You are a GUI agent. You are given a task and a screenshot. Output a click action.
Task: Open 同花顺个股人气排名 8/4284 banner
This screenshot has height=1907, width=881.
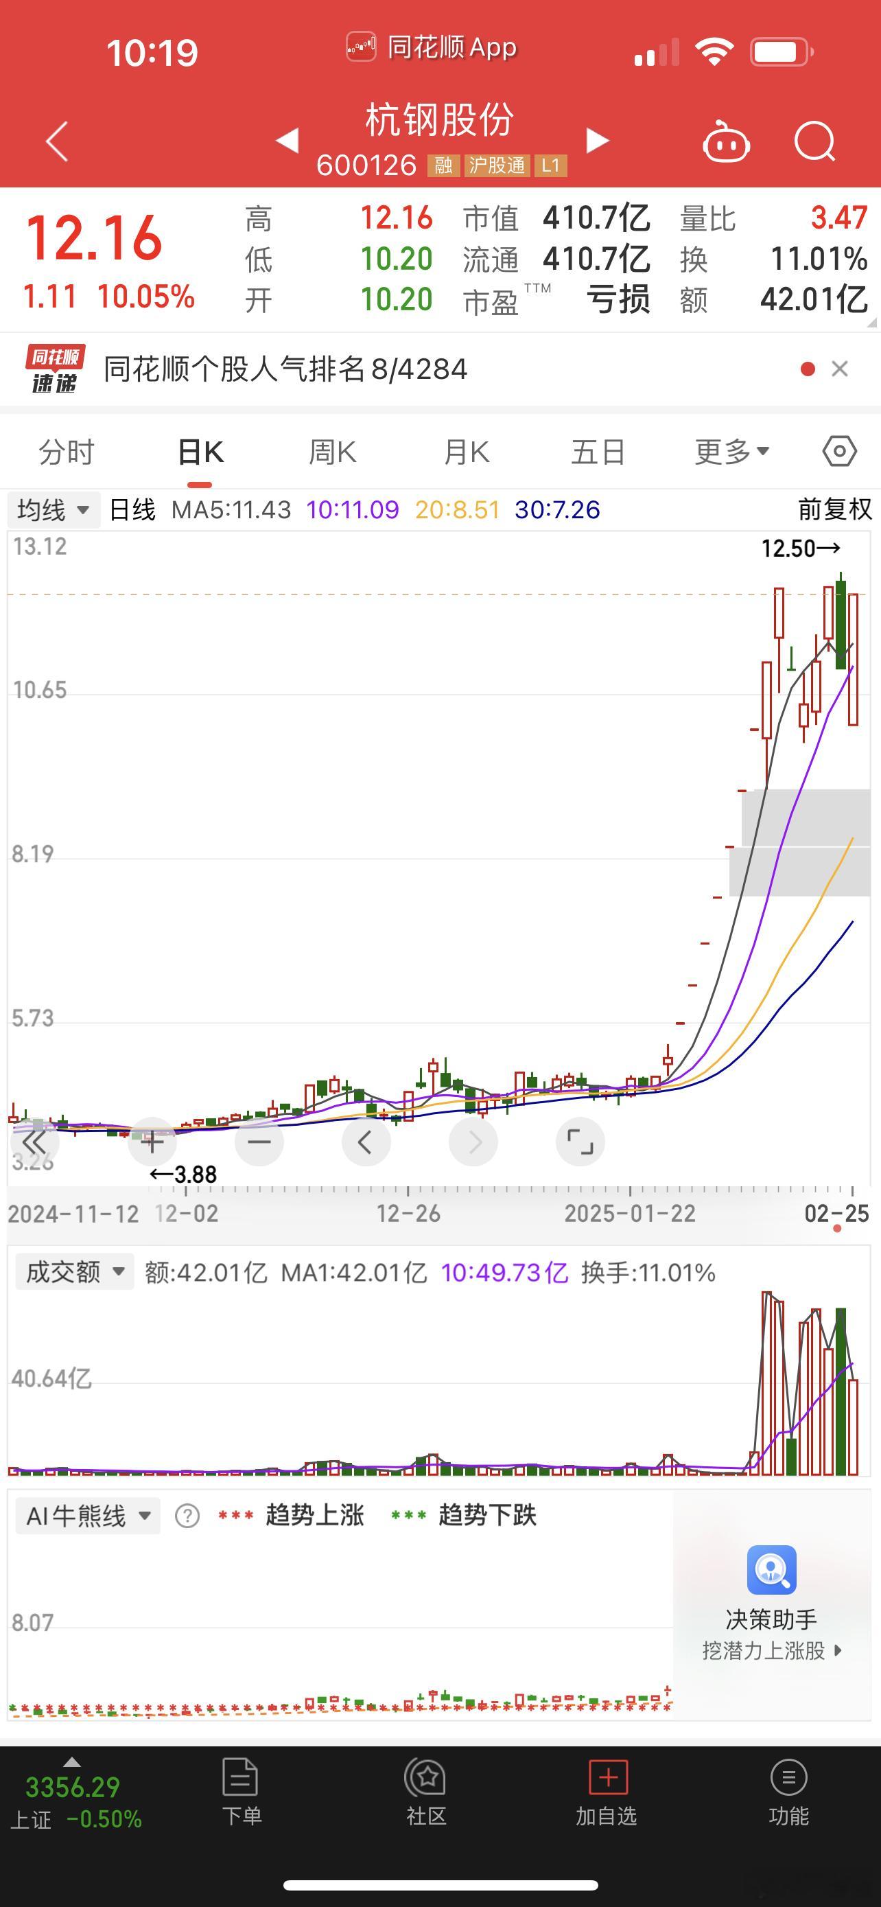click(x=285, y=369)
